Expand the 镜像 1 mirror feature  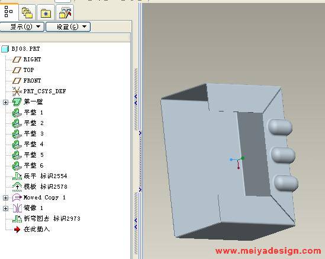point(5,208)
